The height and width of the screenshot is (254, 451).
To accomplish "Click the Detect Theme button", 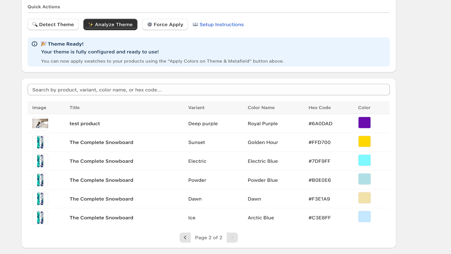I will [x=53, y=25].
